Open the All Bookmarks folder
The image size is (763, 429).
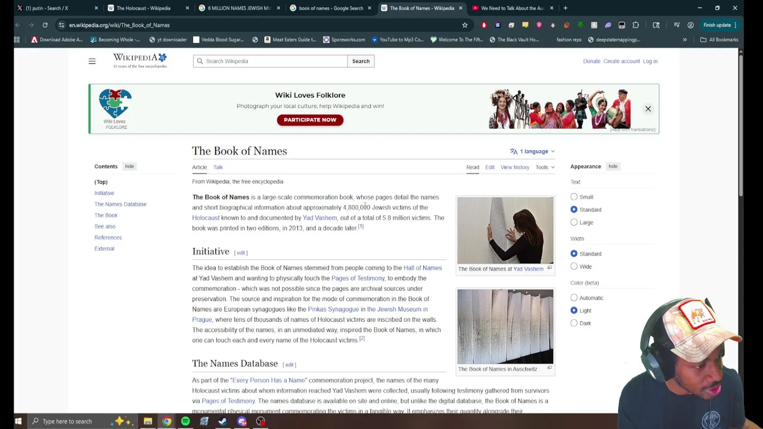[x=719, y=39]
